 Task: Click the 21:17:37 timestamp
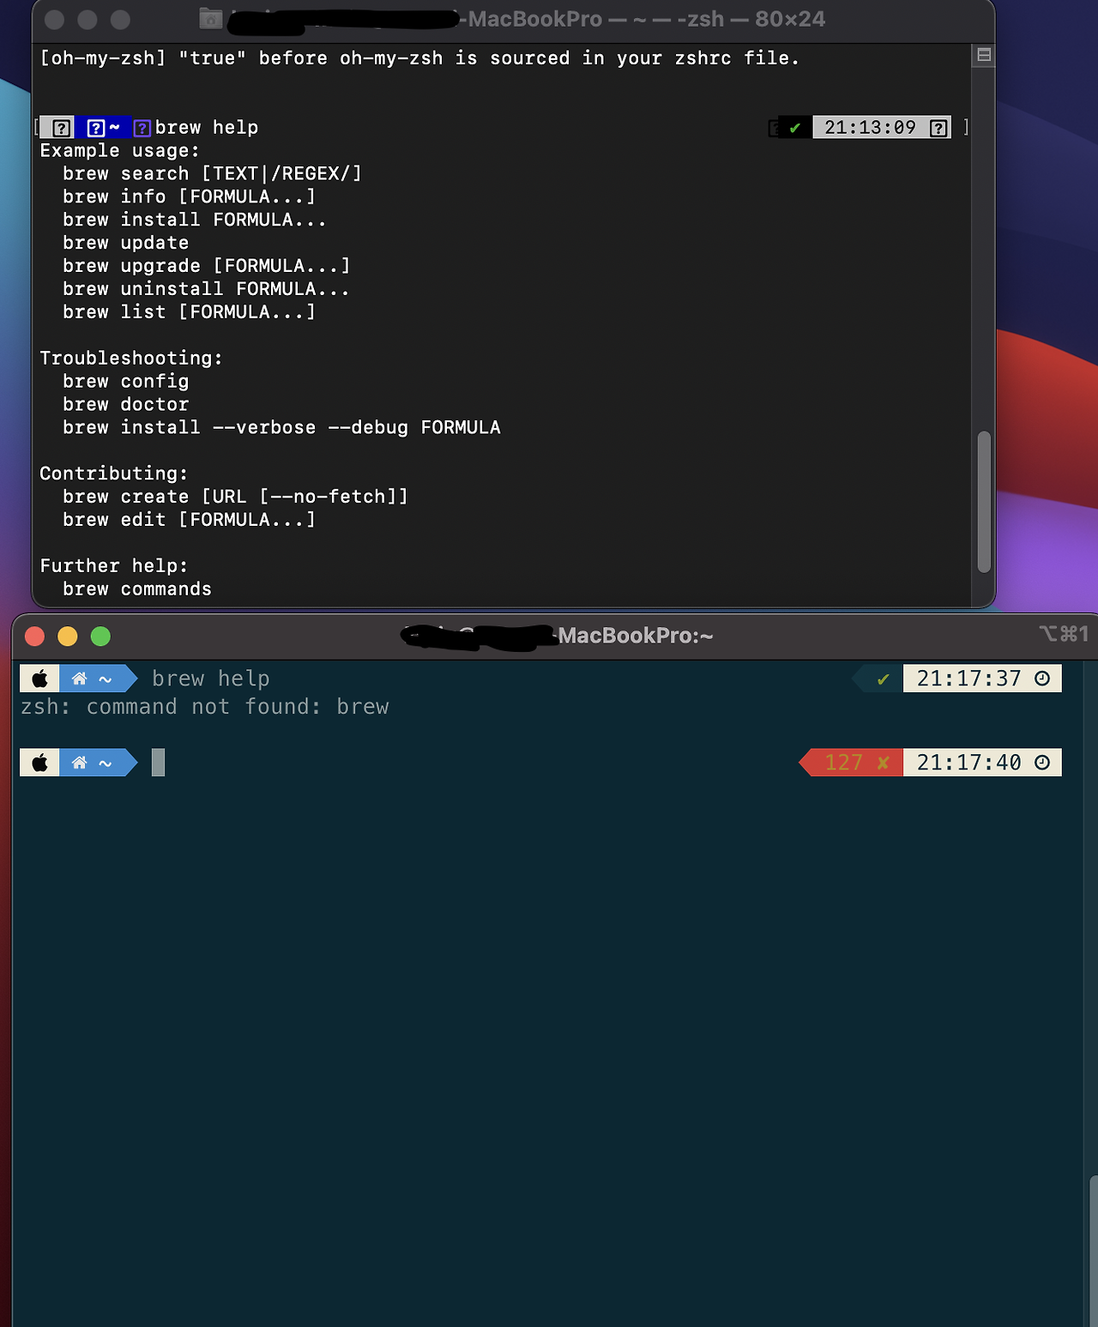click(968, 679)
